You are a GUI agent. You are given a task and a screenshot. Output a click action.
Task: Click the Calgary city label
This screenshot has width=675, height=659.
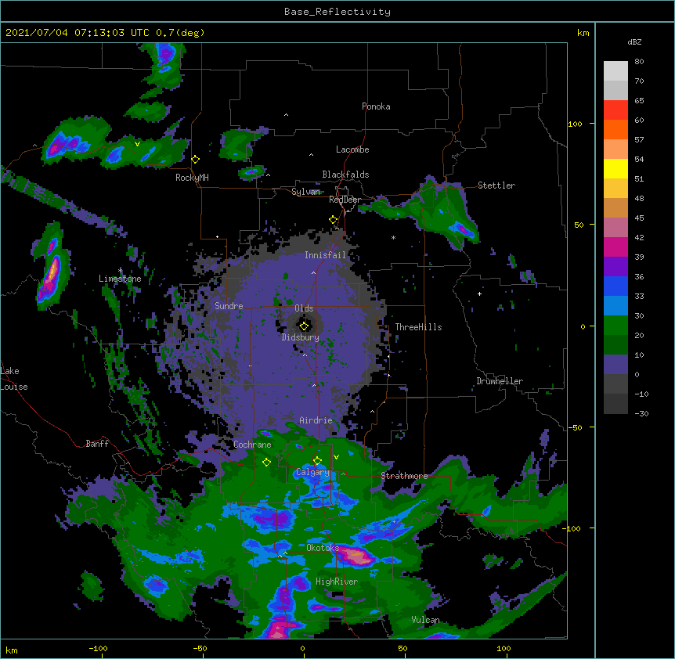(312, 472)
